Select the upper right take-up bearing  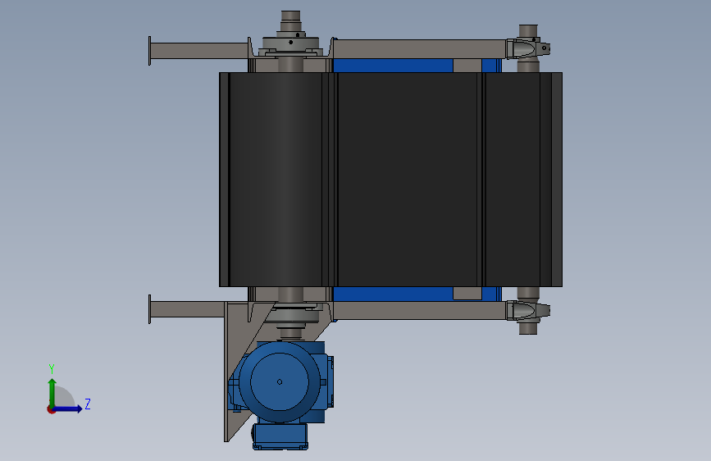tap(528, 48)
